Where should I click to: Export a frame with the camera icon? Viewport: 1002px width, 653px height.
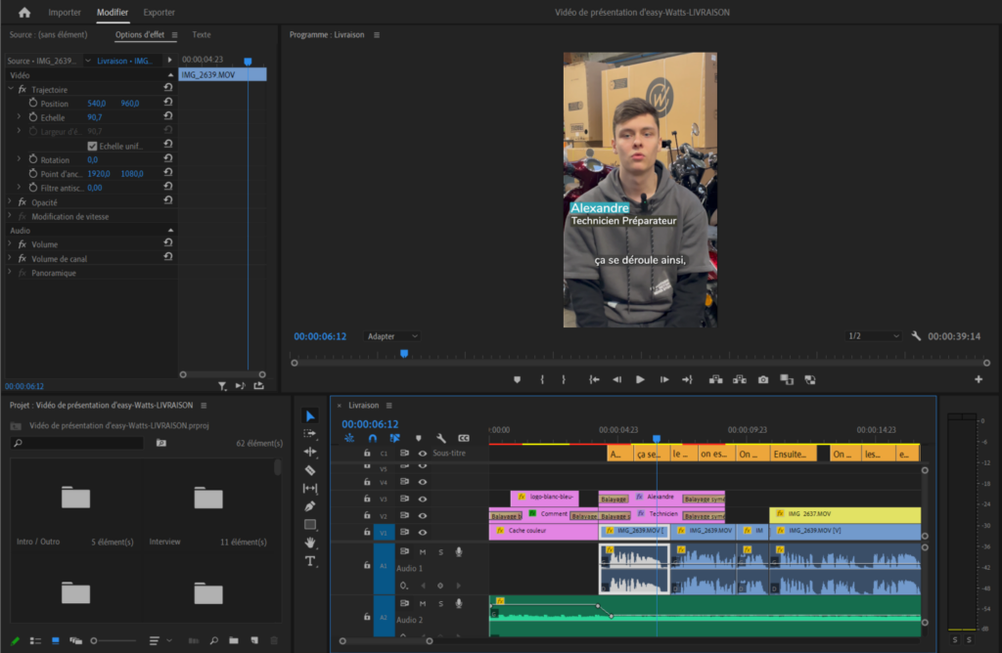(763, 380)
